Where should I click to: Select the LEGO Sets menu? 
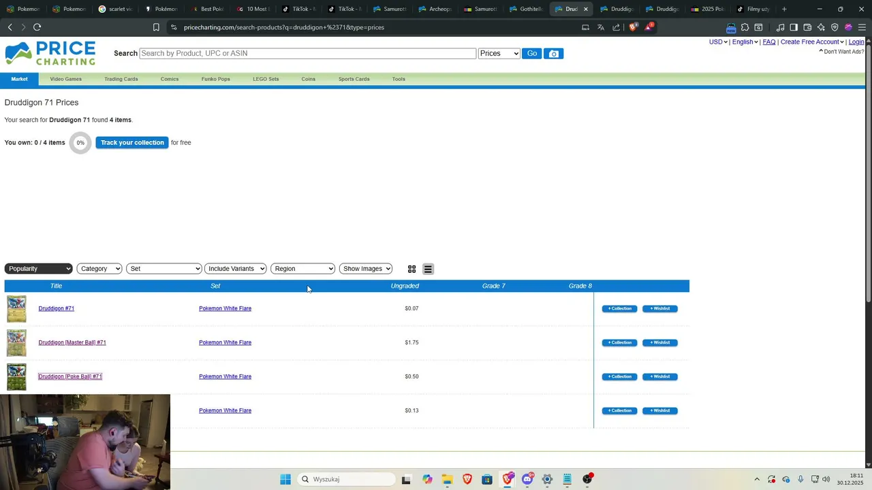[x=266, y=79]
